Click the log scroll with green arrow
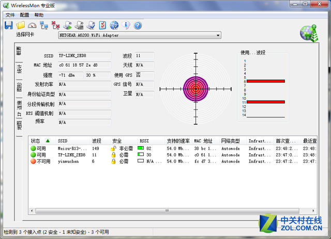331x239 pixels. pos(67,25)
